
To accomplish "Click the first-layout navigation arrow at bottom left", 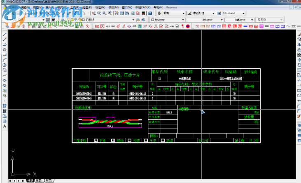I will click(11, 181).
